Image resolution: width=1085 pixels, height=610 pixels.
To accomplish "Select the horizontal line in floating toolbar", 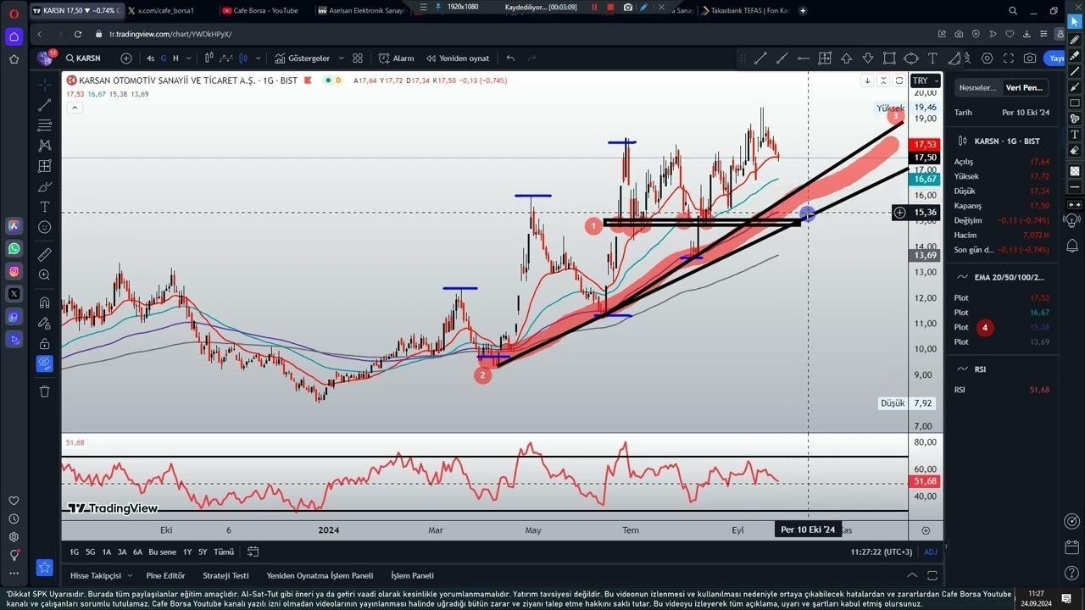I will coord(803,58).
